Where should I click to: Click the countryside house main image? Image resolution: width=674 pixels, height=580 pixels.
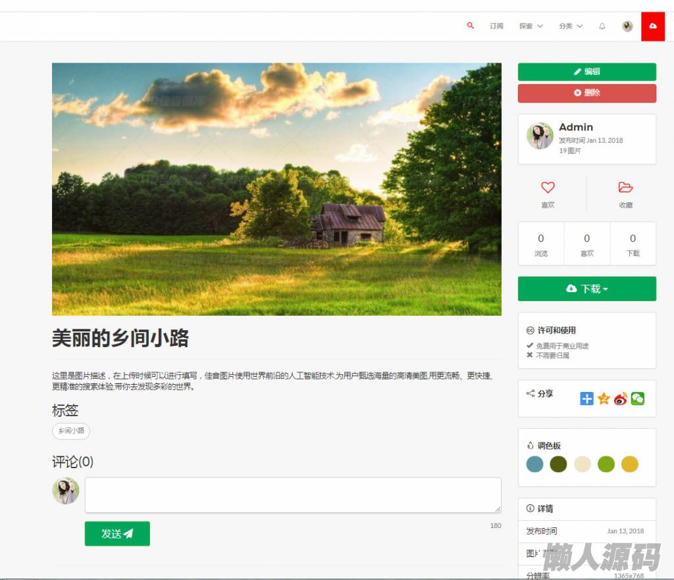coord(276,189)
